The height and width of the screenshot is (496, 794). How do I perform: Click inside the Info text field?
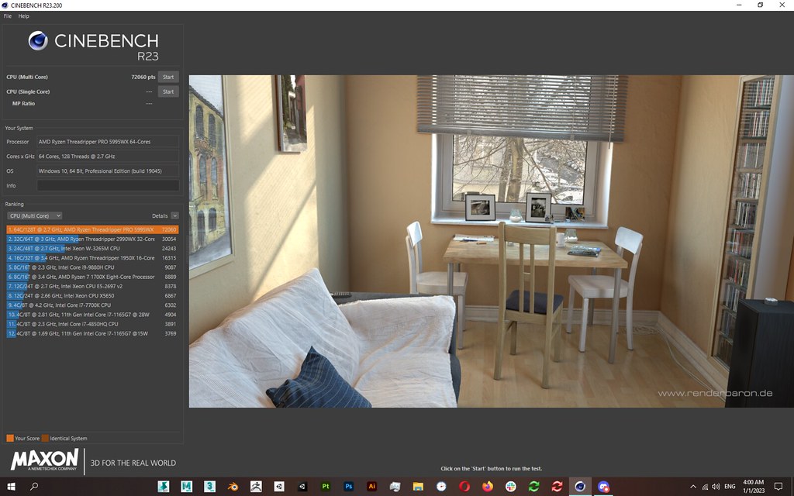[108, 185]
